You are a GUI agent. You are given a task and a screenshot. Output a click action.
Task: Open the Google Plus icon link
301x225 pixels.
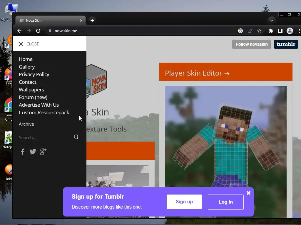[x=43, y=151]
